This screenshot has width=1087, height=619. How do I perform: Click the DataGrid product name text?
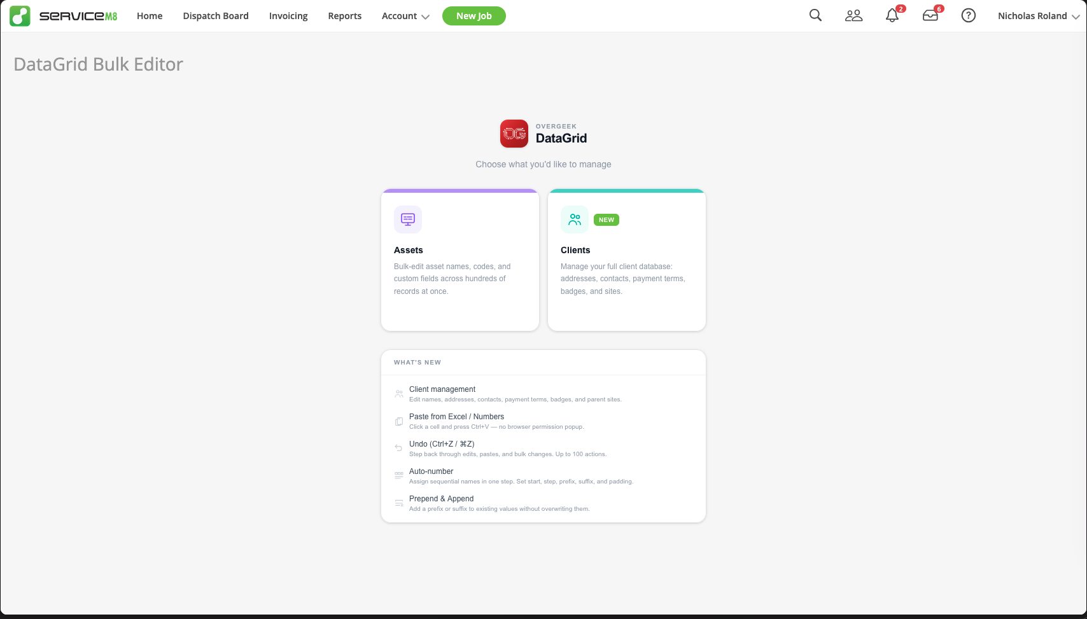pos(561,138)
